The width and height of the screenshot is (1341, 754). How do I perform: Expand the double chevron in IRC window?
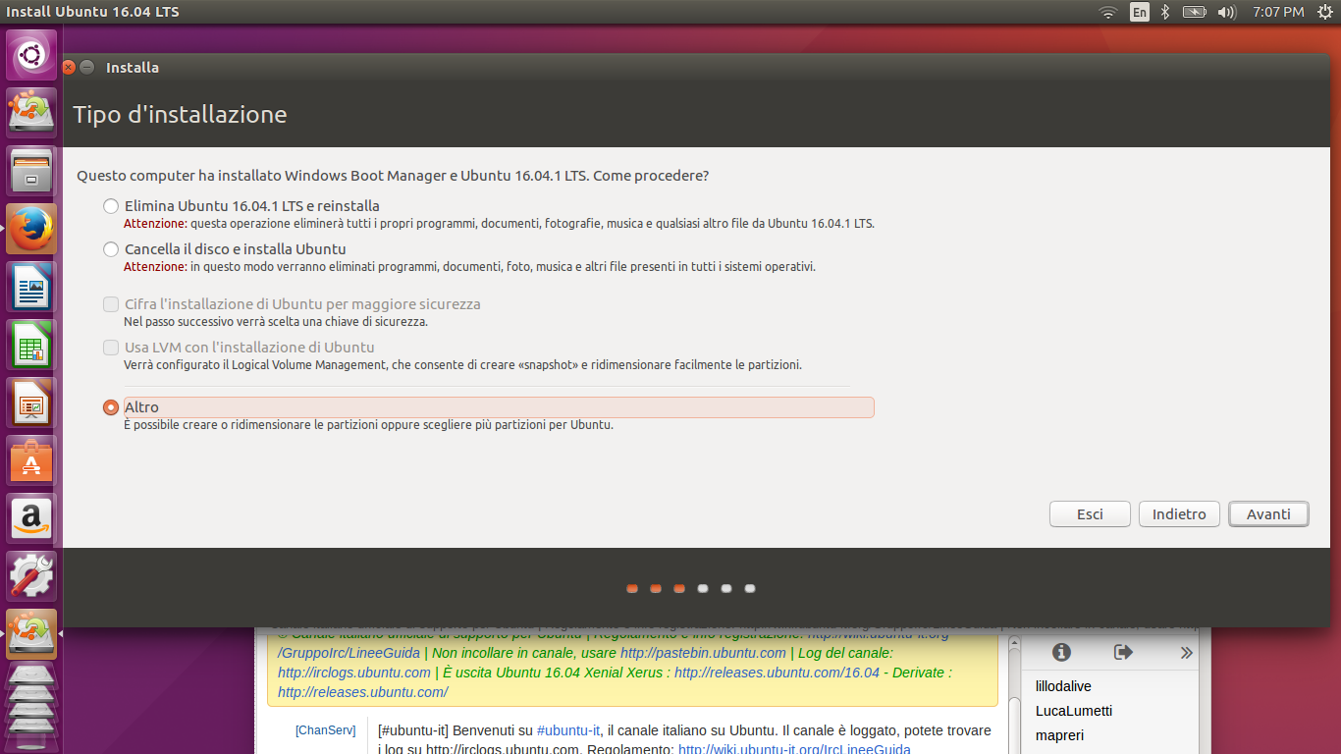pyautogui.click(x=1186, y=652)
